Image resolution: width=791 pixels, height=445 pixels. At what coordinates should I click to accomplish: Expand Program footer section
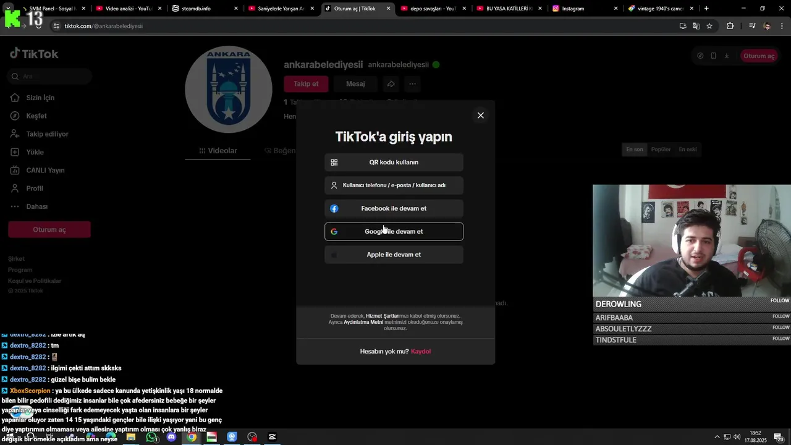(x=20, y=270)
